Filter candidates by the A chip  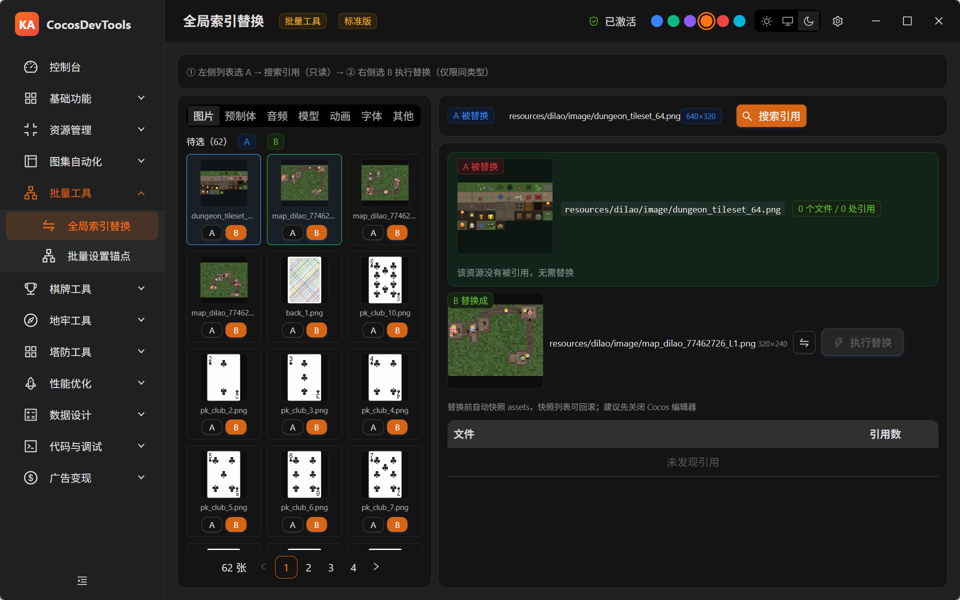click(246, 141)
